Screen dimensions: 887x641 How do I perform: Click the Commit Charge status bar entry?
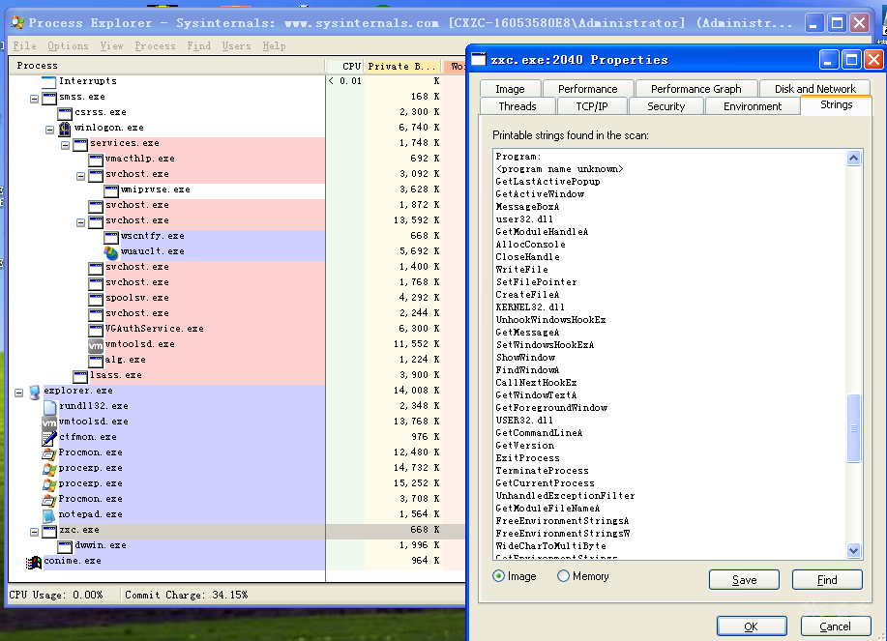click(x=186, y=595)
